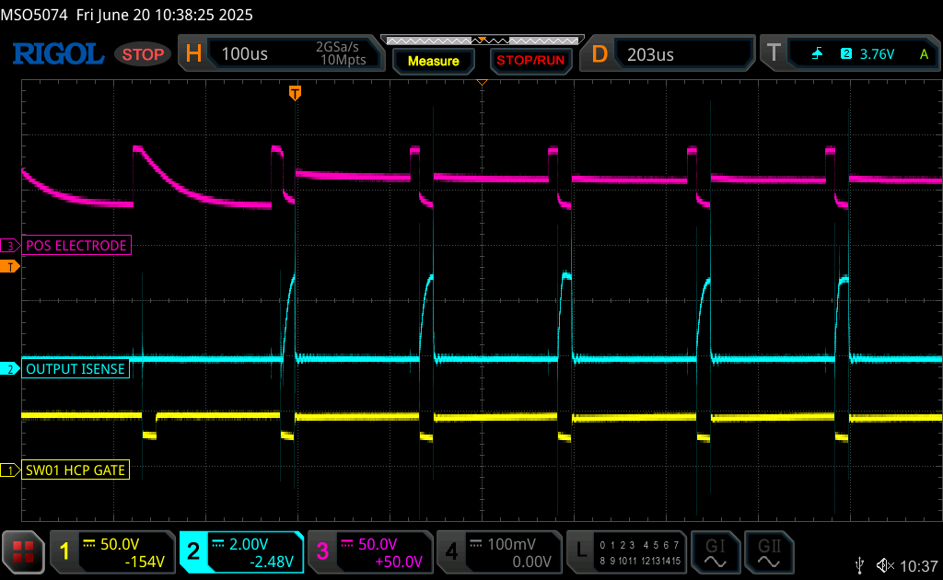The height and width of the screenshot is (580, 943).
Task: Click channel 3 offset +50.0V value
Action: [x=399, y=562]
